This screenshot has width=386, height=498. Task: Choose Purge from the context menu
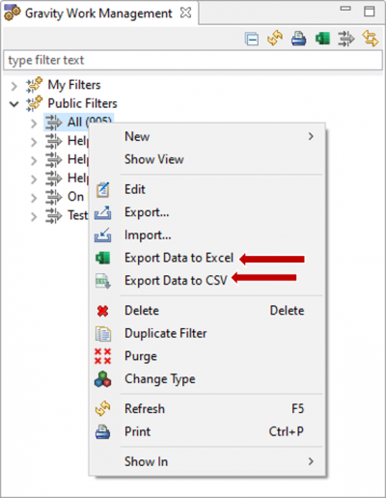click(x=141, y=356)
